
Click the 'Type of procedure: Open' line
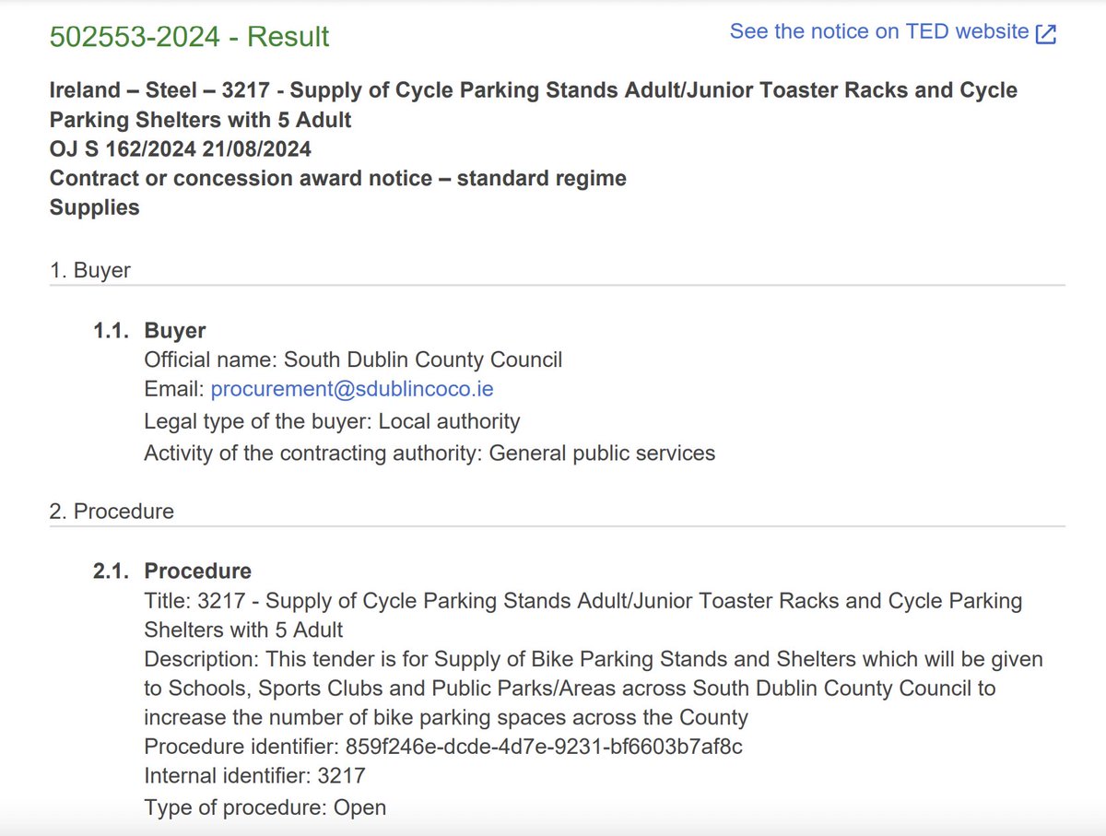point(265,807)
